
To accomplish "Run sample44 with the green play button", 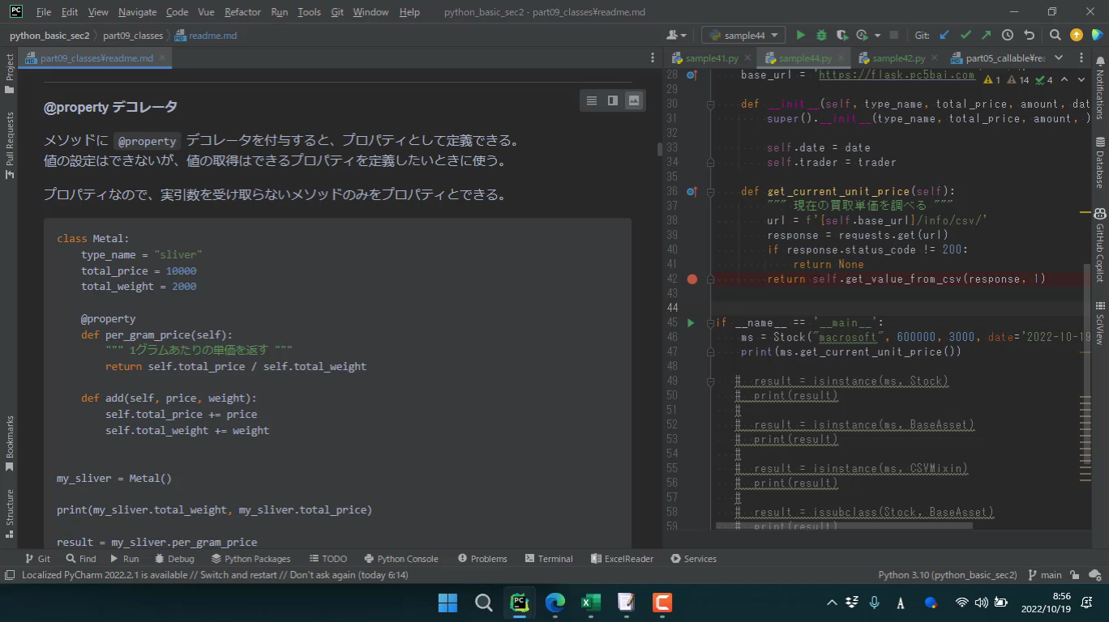I will pyautogui.click(x=800, y=35).
